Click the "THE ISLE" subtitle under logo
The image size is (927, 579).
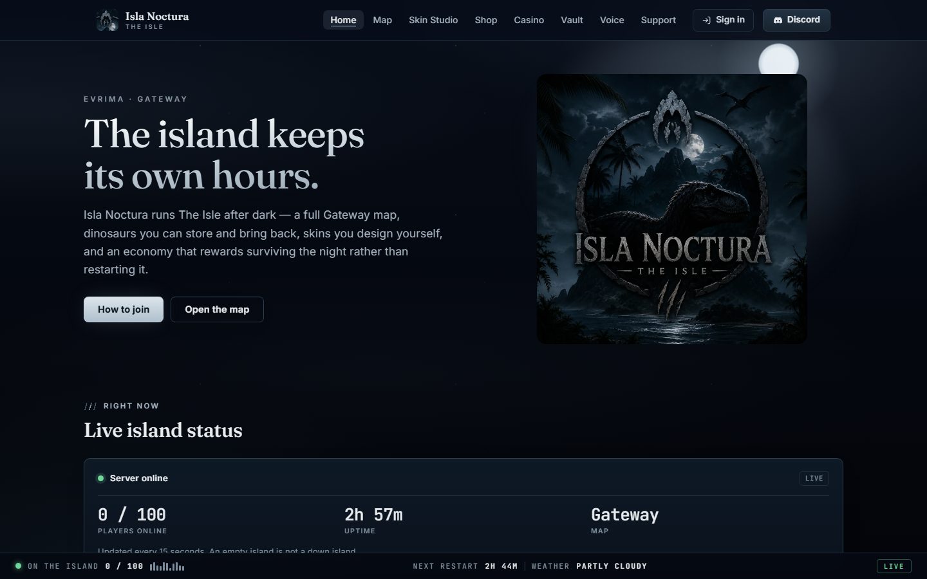[x=144, y=27]
